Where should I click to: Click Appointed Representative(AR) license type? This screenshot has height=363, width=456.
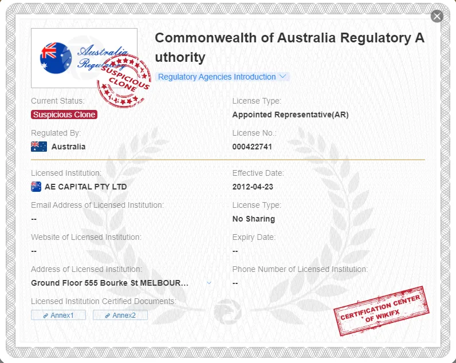coord(290,115)
